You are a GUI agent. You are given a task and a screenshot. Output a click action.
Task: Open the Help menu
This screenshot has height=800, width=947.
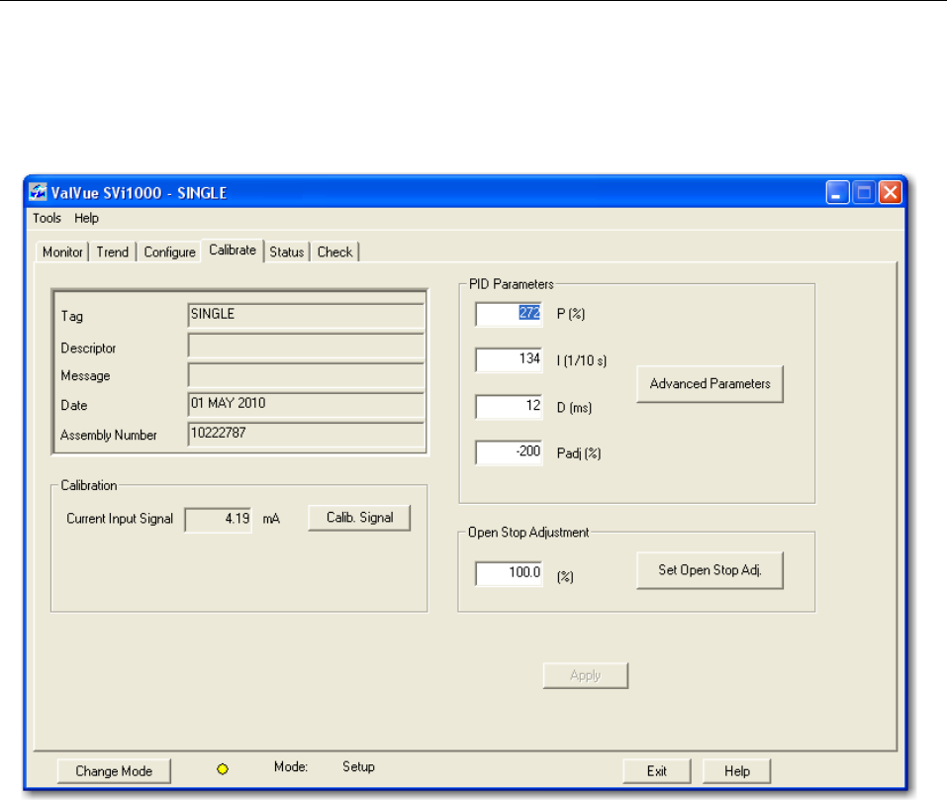pos(86,218)
